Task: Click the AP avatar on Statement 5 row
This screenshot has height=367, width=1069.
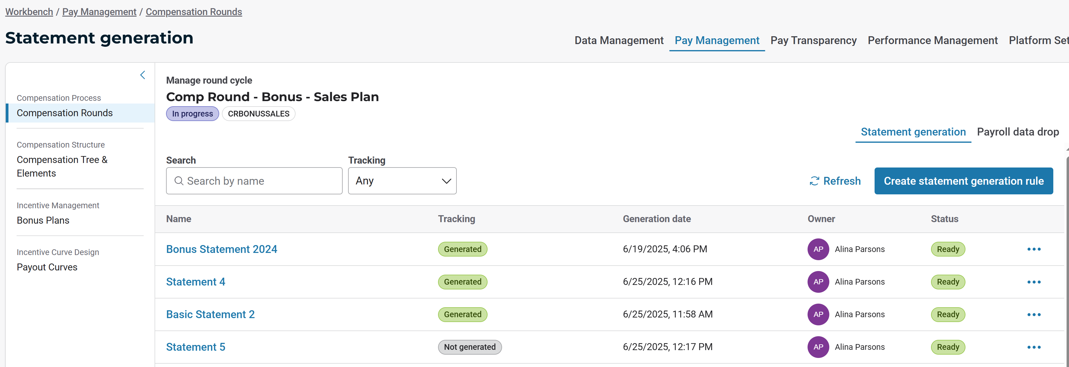Action: tap(818, 347)
